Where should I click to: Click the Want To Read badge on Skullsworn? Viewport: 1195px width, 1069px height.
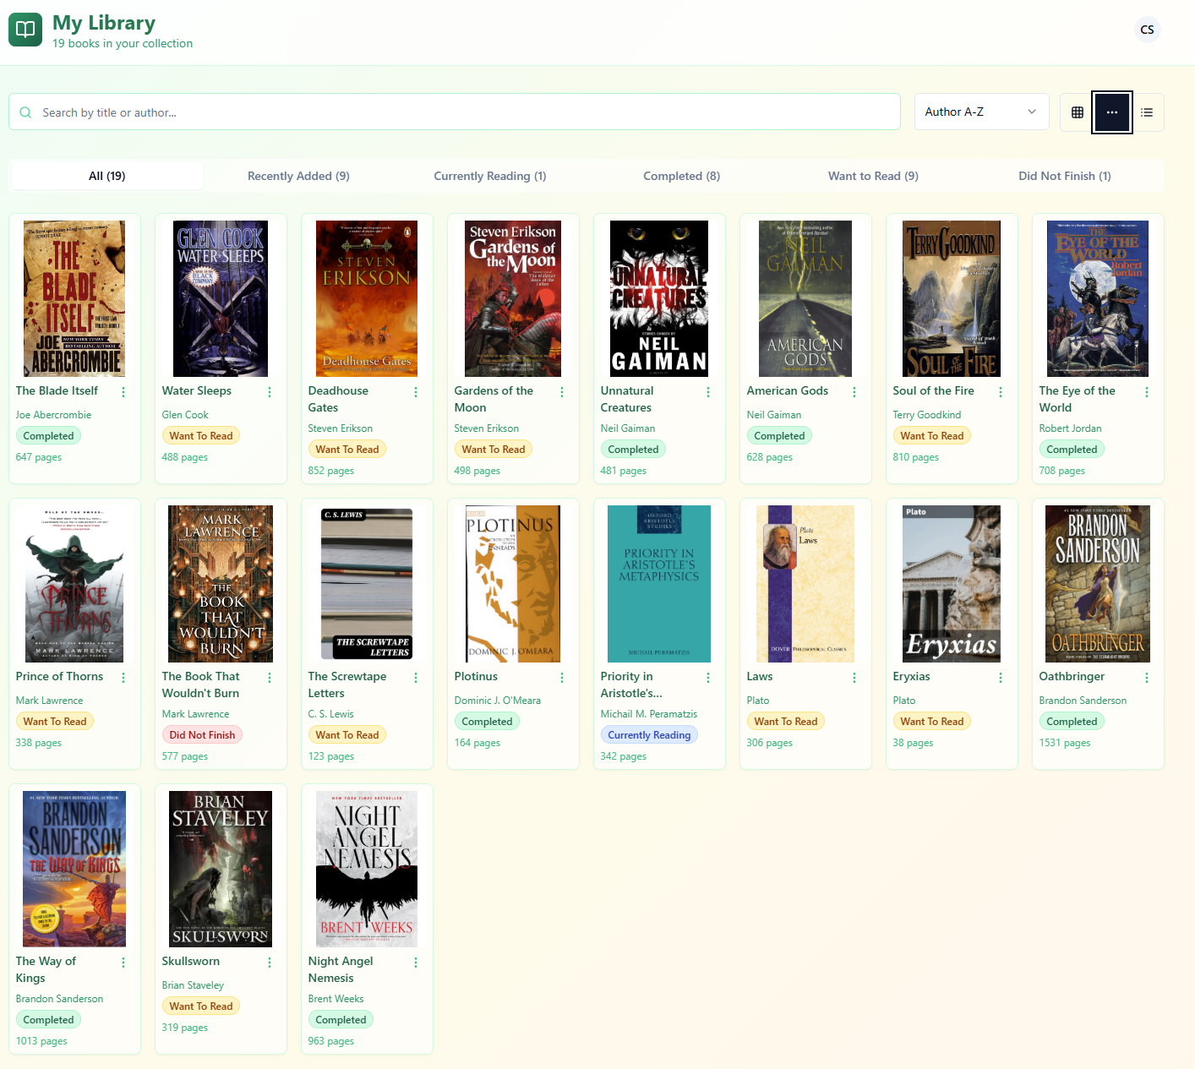200,1006
